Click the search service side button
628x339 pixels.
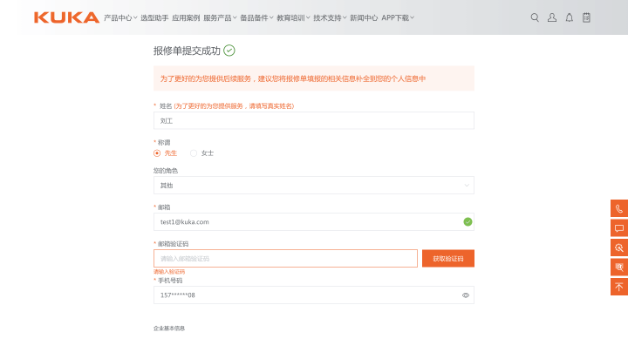pyautogui.click(x=619, y=247)
